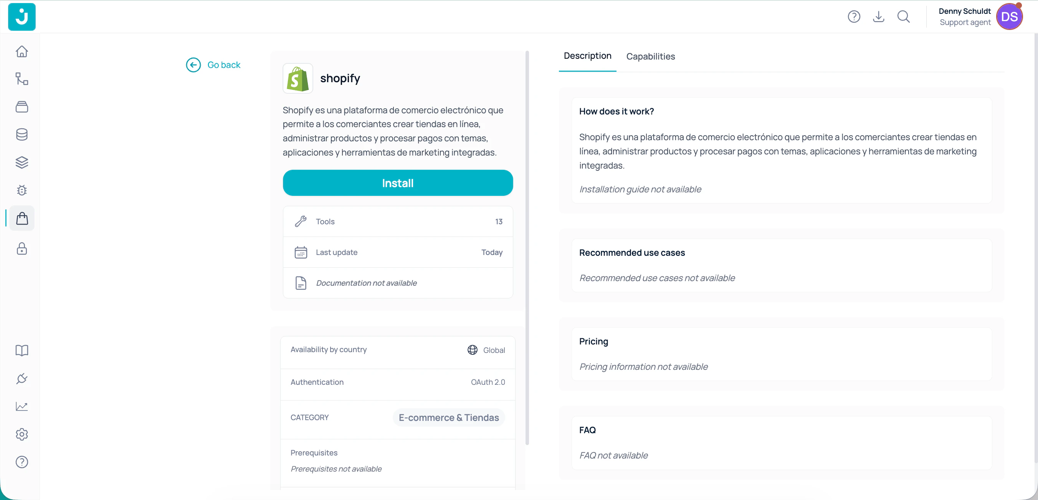Open the security lock panel

point(22,249)
